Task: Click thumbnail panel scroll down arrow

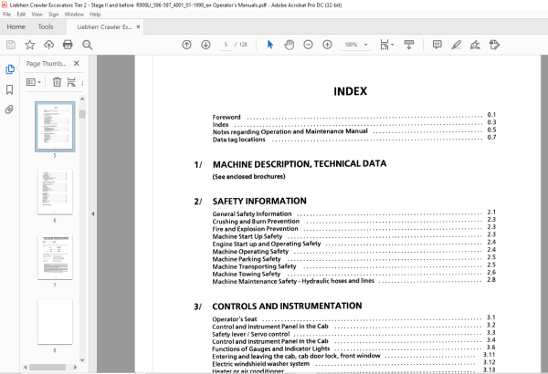Action: 82,360
